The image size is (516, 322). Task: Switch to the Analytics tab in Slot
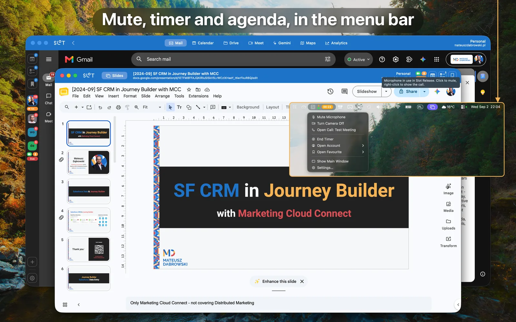(x=336, y=43)
